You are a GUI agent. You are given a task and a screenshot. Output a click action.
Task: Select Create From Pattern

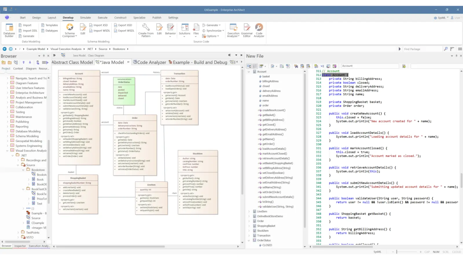point(146,30)
